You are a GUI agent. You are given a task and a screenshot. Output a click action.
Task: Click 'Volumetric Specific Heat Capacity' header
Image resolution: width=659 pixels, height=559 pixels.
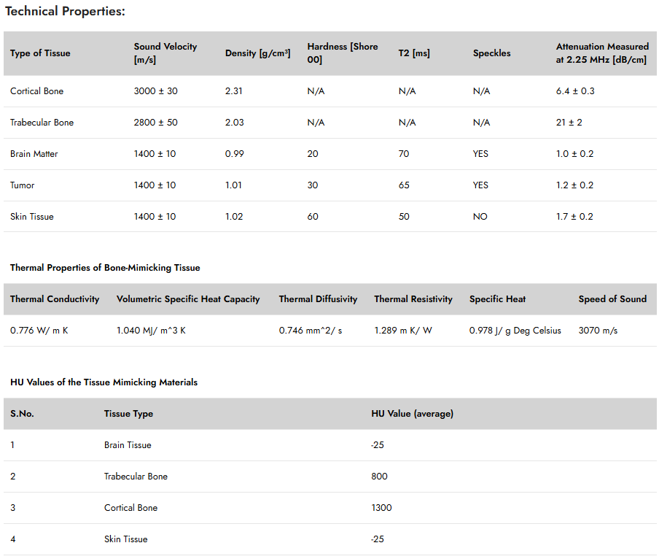click(x=188, y=299)
